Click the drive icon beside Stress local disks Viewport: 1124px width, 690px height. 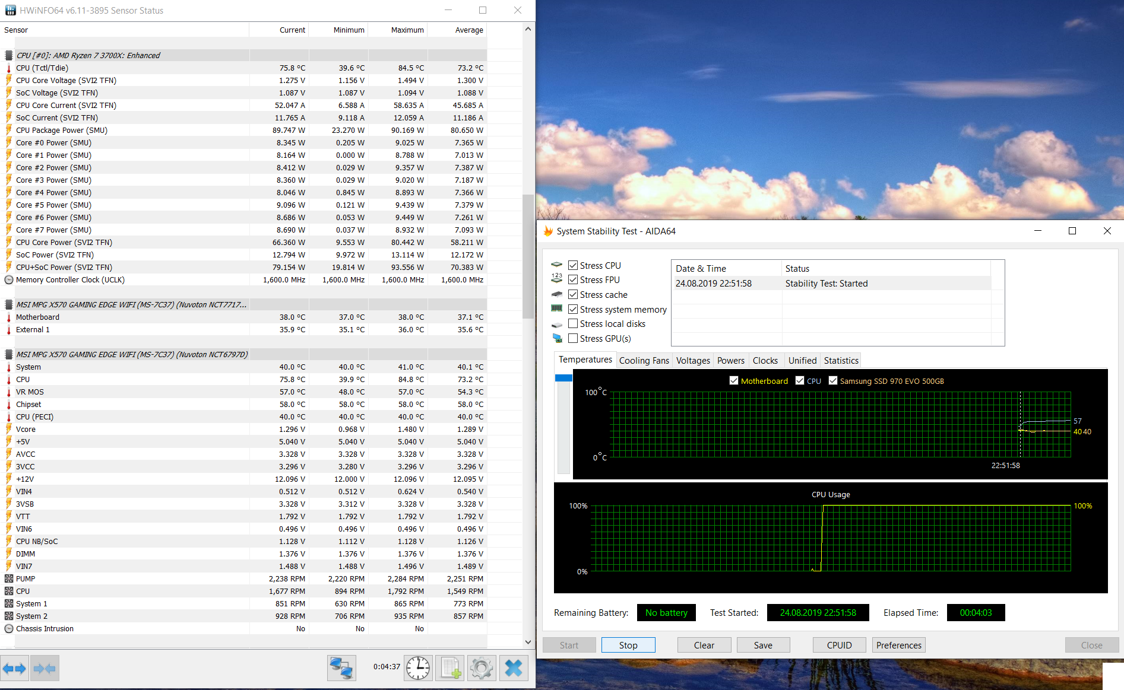tap(556, 324)
